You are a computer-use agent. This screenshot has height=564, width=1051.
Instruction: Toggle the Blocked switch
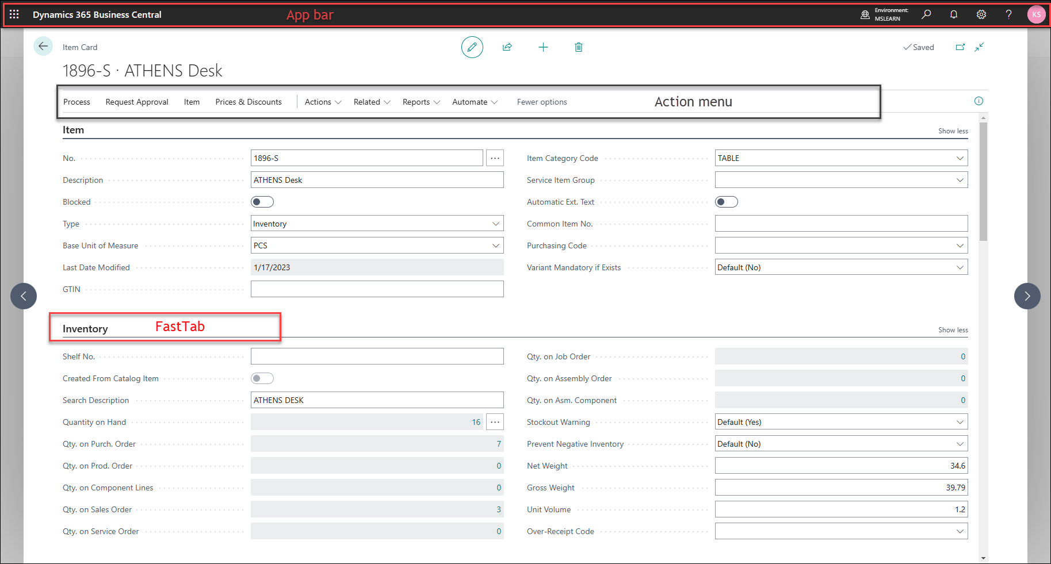pyautogui.click(x=262, y=202)
